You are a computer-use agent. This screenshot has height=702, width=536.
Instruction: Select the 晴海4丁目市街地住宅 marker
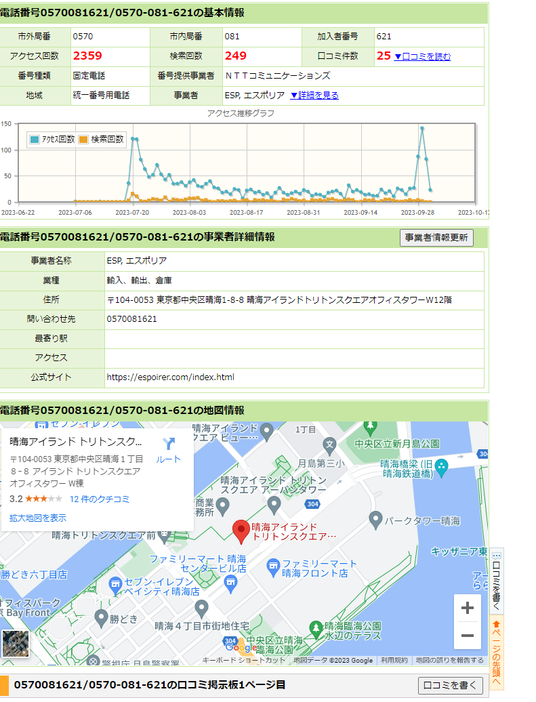[x=201, y=609]
